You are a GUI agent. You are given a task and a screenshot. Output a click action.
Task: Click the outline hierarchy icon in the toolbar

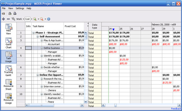[x=13, y=19]
